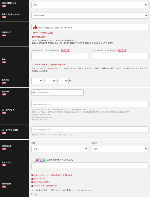Click the 電話番号 label

click(x=5, y=91)
